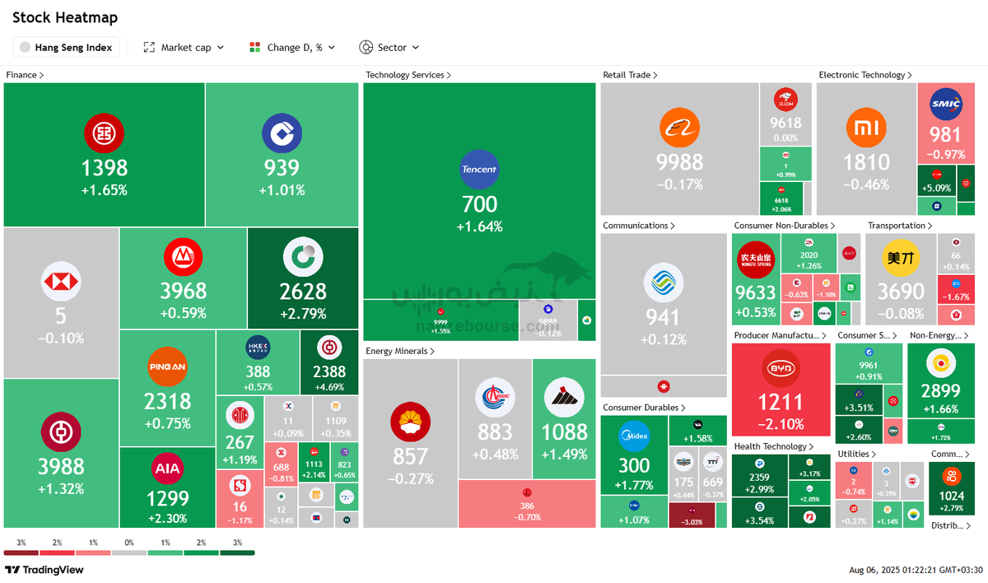Open the Consumer Durables sector
Screen dimensions: 988x583
point(645,408)
